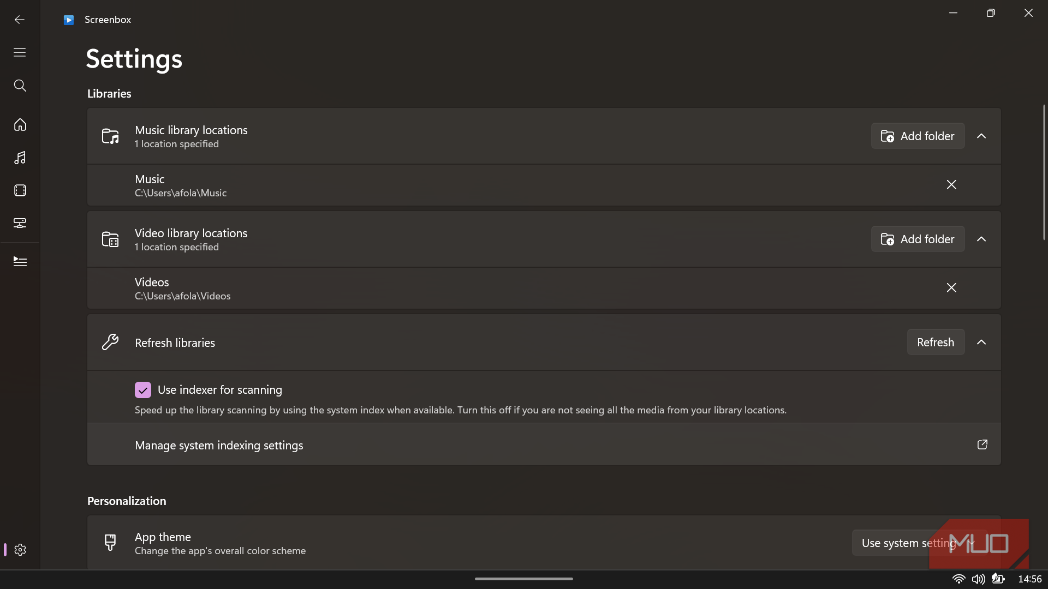
Task: Add folder to Music library
Action: coord(918,136)
